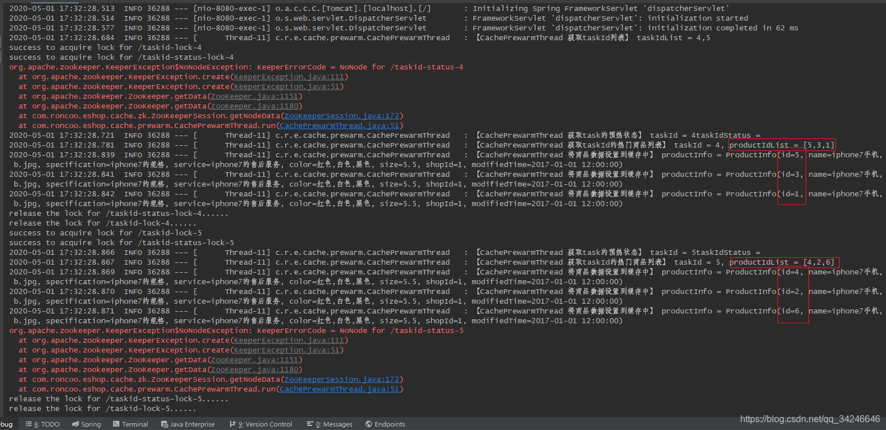The width and height of the screenshot is (886, 430).
Task: Open the Java Enterprise tool window
Action: click(x=188, y=424)
